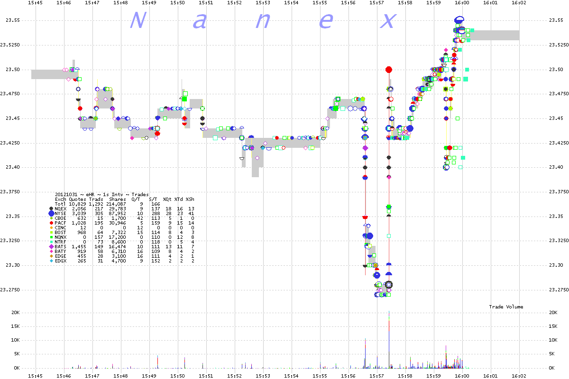This screenshot has height=379, width=569.
Task: Click the NYSE quotes value 3,039
Action: (x=79, y=213)
